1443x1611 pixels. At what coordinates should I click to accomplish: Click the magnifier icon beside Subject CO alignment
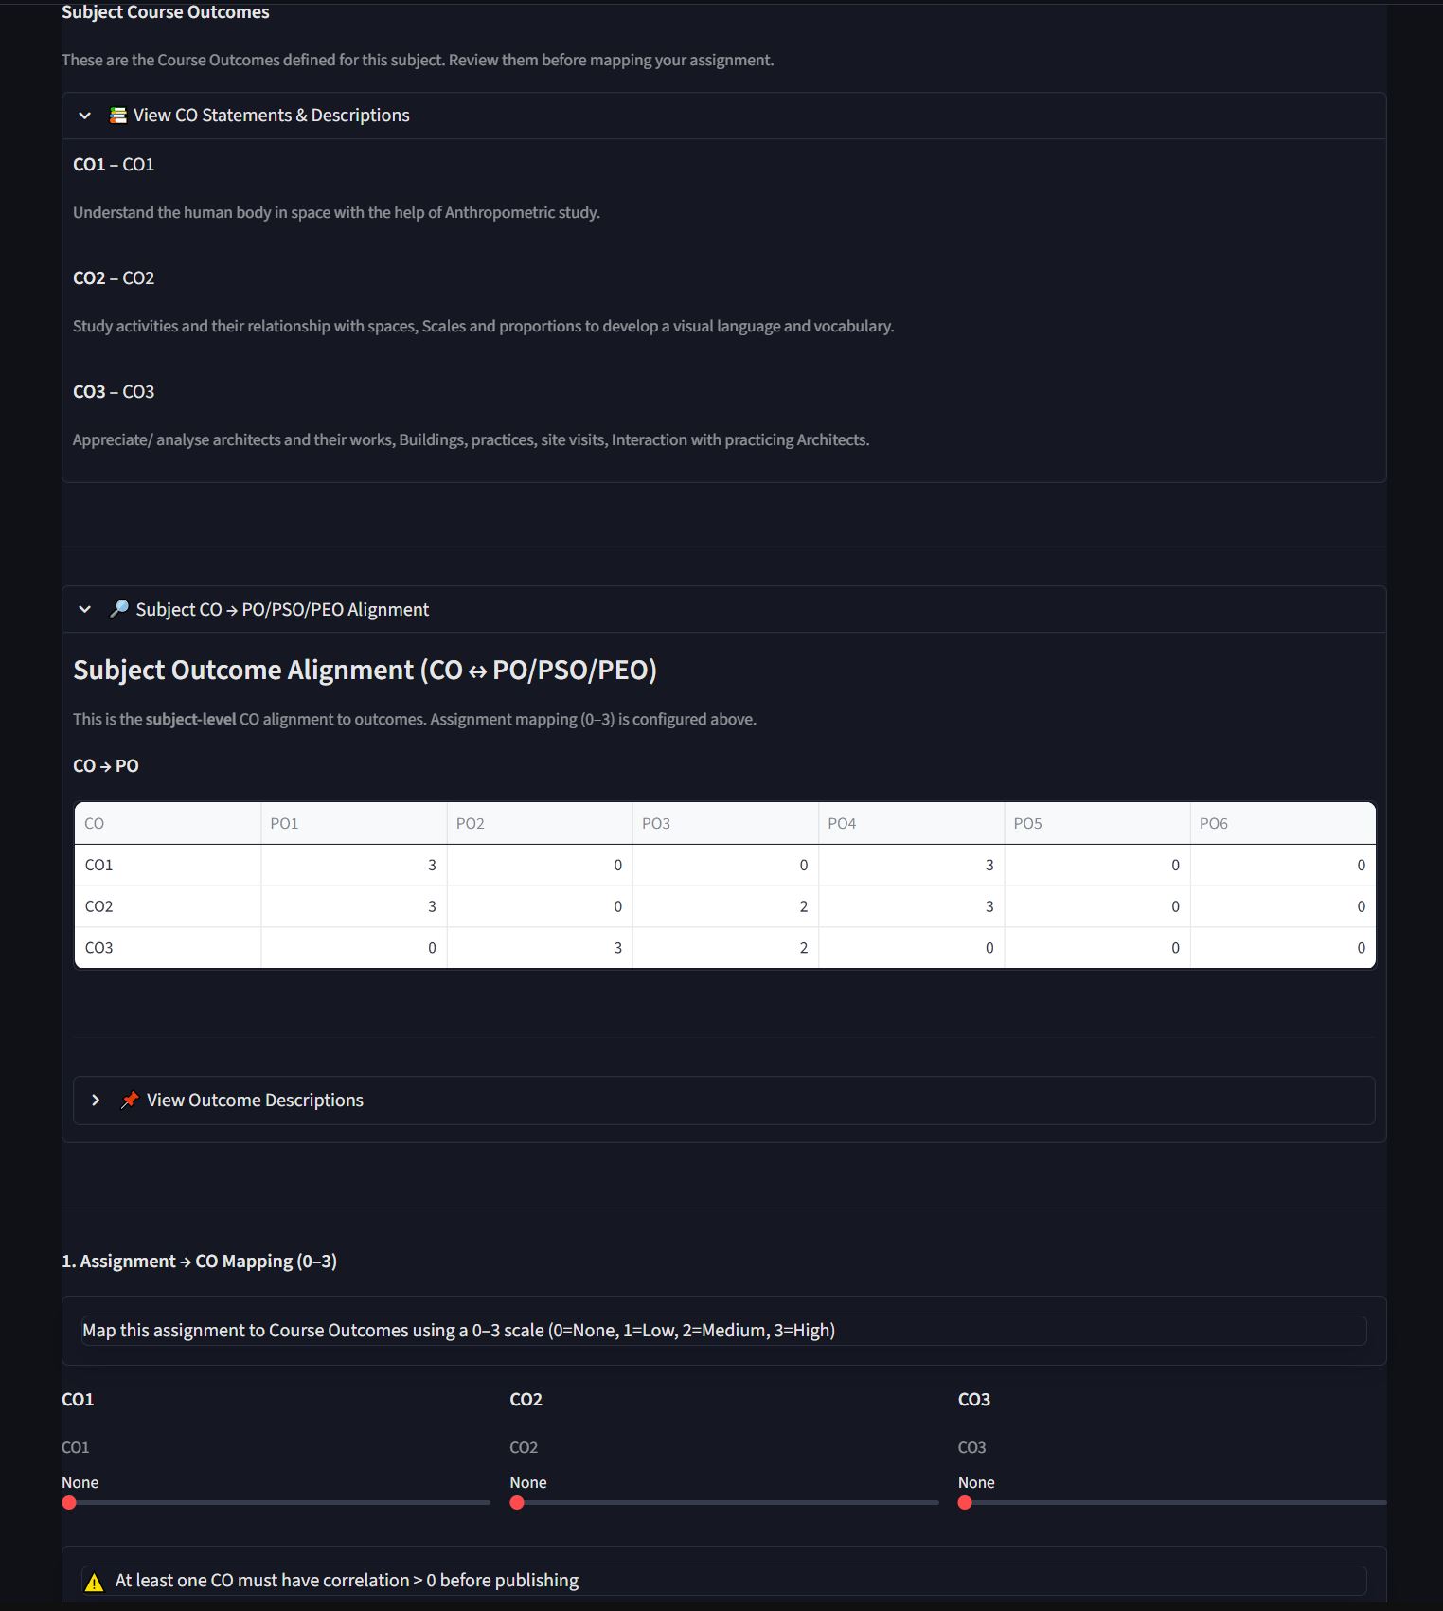click(x=119, y=609)
